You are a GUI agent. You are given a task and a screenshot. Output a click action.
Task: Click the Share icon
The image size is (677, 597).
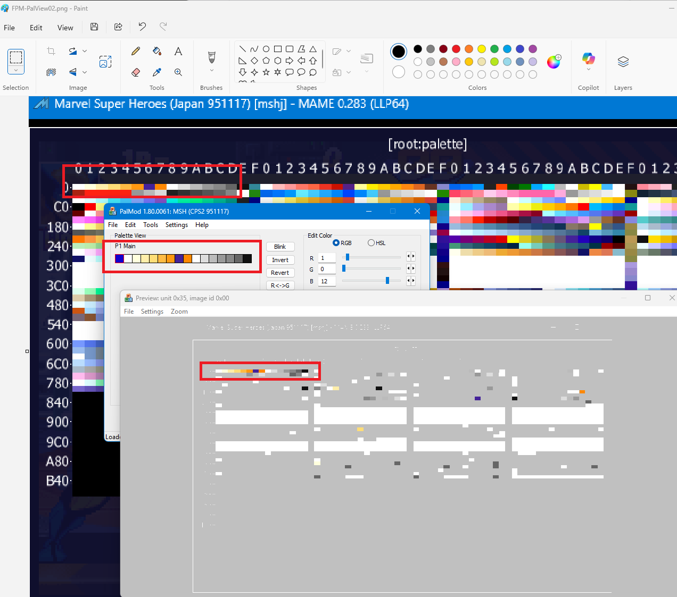tap(118, 27)
